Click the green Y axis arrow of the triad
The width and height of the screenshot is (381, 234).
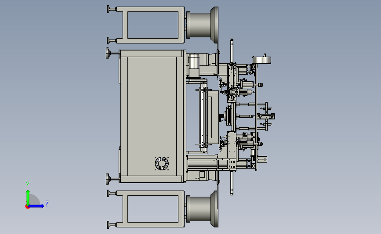pos(28,197)
